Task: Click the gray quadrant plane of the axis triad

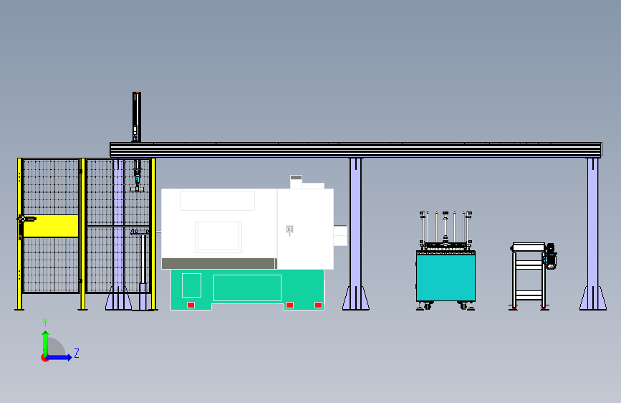Action: point(56,346)
